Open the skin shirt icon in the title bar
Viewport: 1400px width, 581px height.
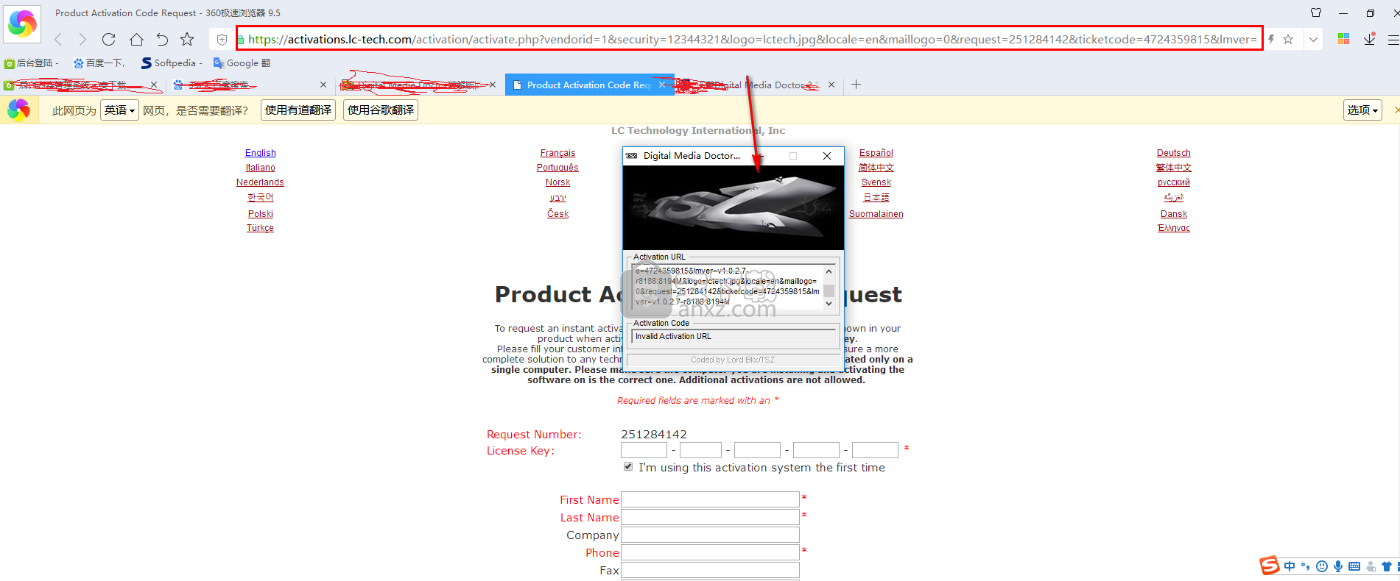pos(1316,13)
